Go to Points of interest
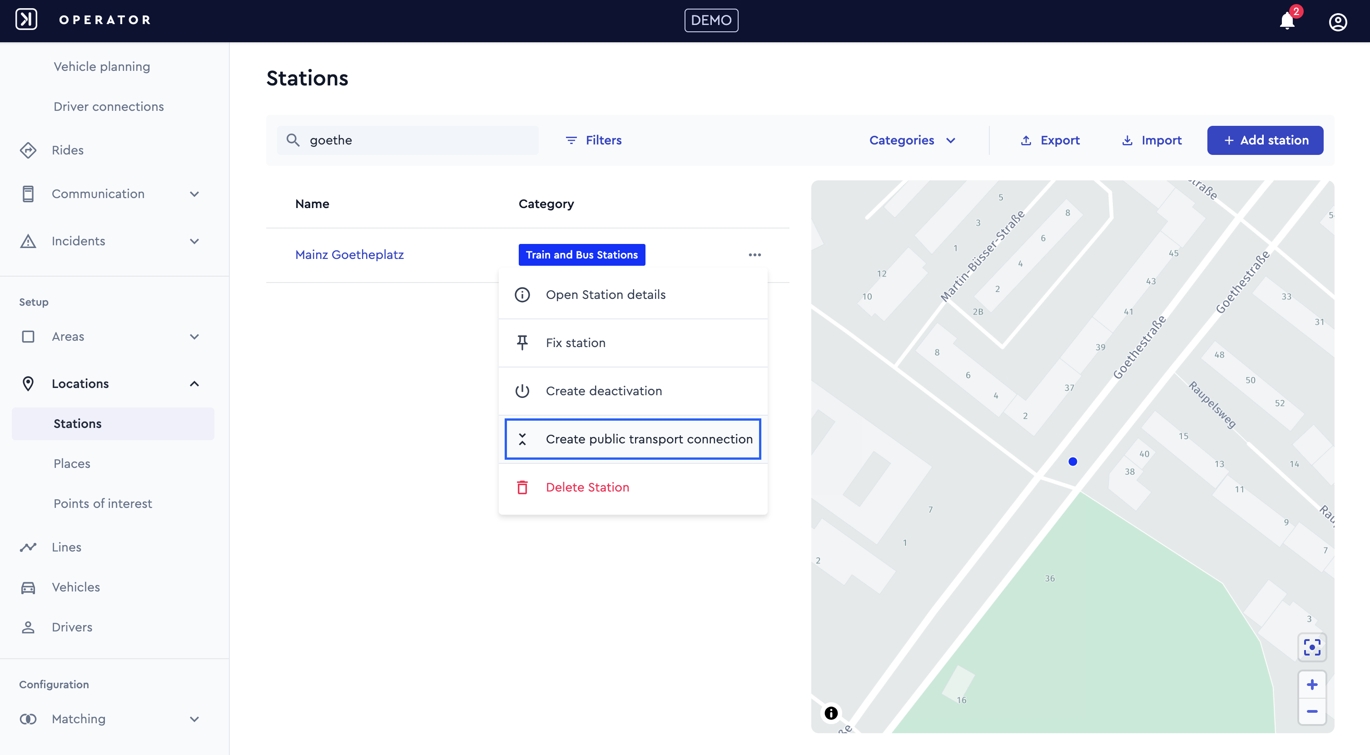 tap(103, 503)
